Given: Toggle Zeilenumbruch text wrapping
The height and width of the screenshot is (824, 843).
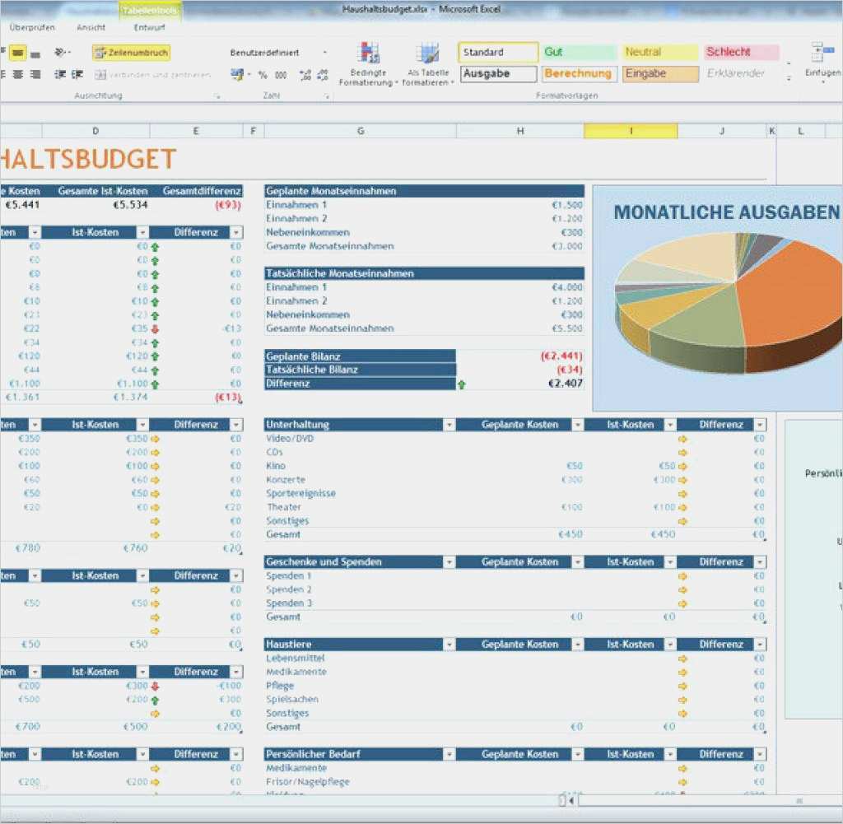Looking at the screenshot, I should pos(132,52).
